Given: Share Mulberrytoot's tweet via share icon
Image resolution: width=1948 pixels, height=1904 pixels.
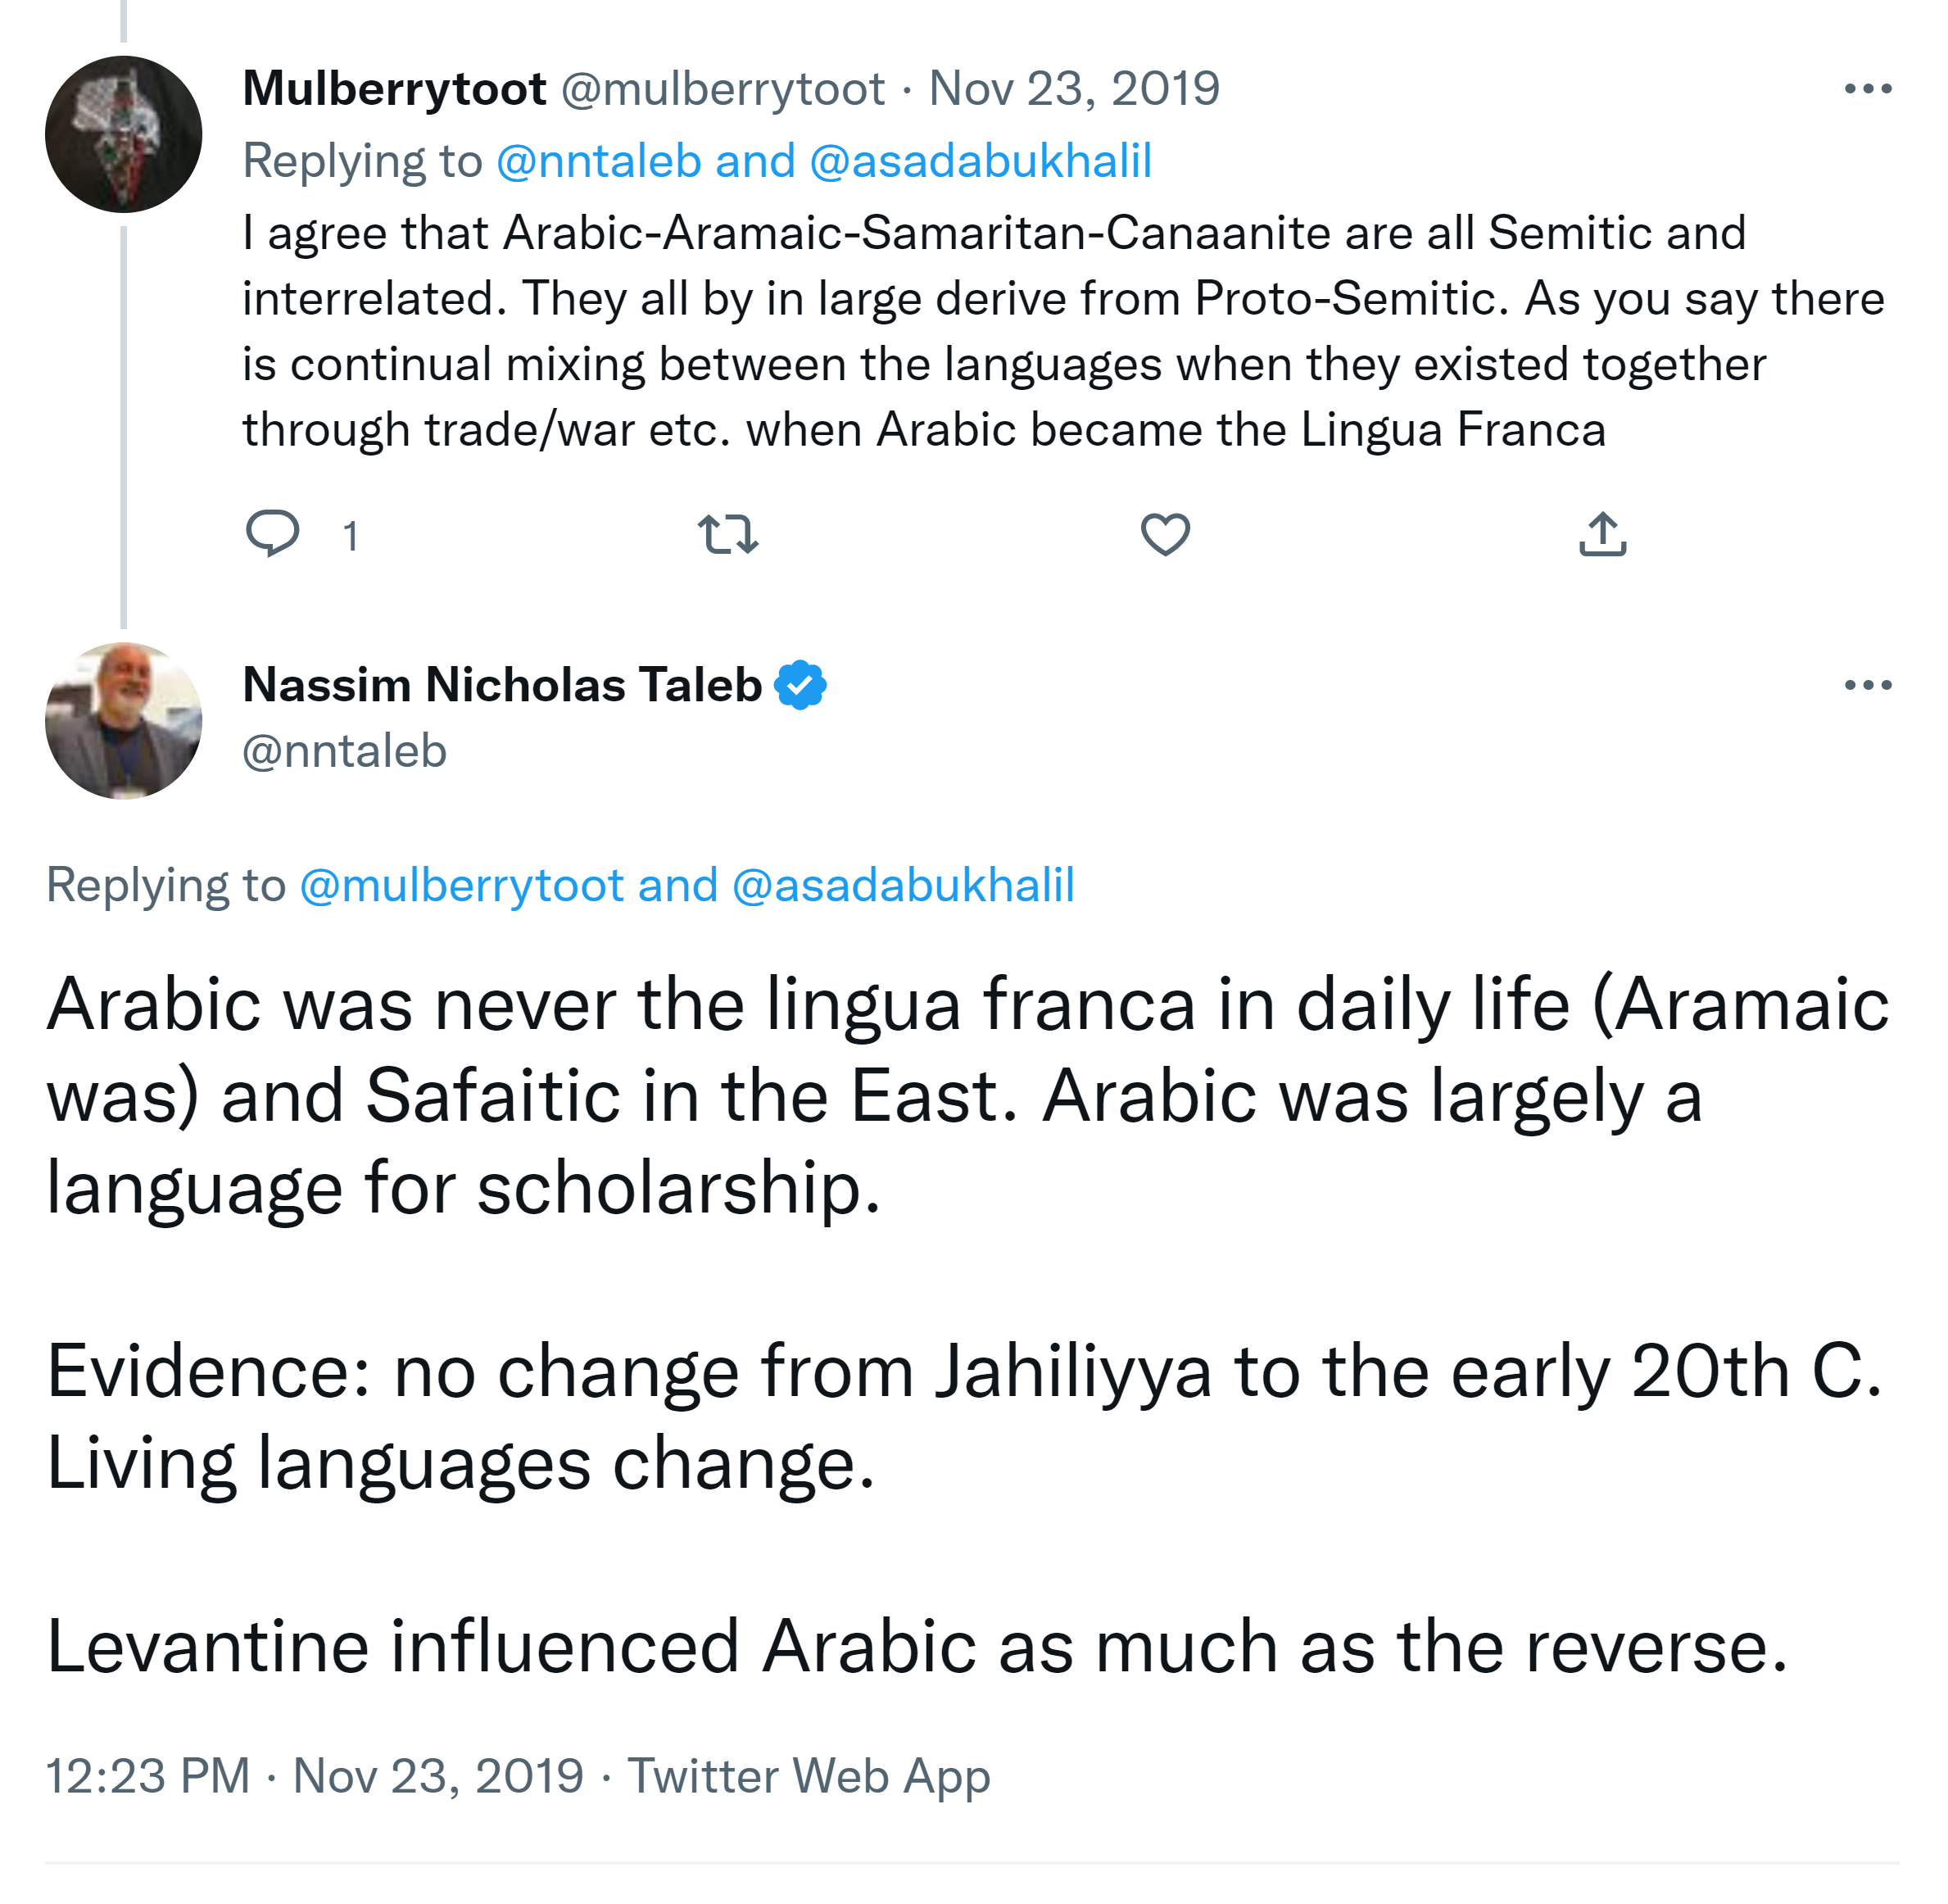Looking at the screenshot, I should [x=1602, y=534].
